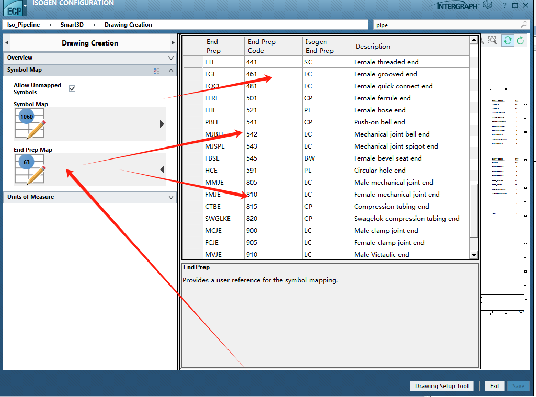Click the single-arrow refresh preview icon
The width and height of the screenshot is (536, 397).
click(x=520, y=40)
